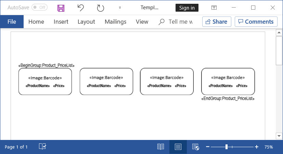Open the Comments pane button
Viewport: 283px width, 154px height.
click(256, 22)
